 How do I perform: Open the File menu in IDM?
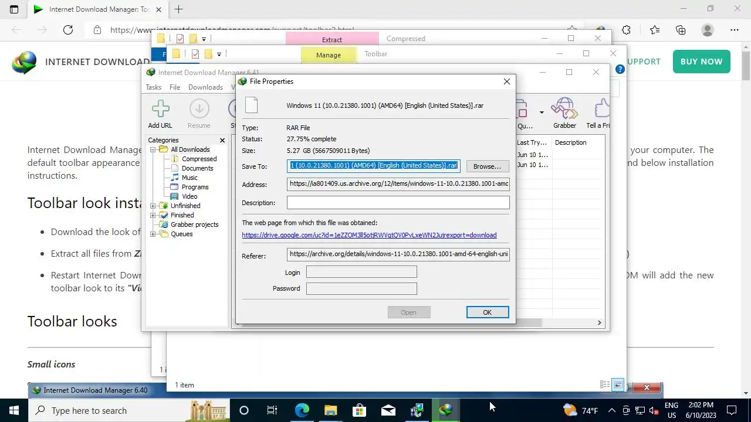click(x=175, y=87)
